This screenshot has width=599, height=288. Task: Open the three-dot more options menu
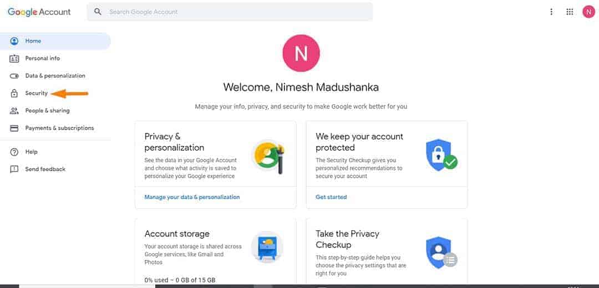551,12
